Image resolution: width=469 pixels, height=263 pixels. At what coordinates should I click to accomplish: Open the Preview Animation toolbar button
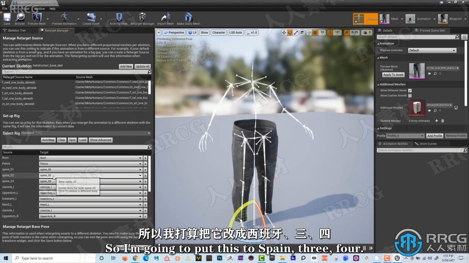[x=64, y=19]
